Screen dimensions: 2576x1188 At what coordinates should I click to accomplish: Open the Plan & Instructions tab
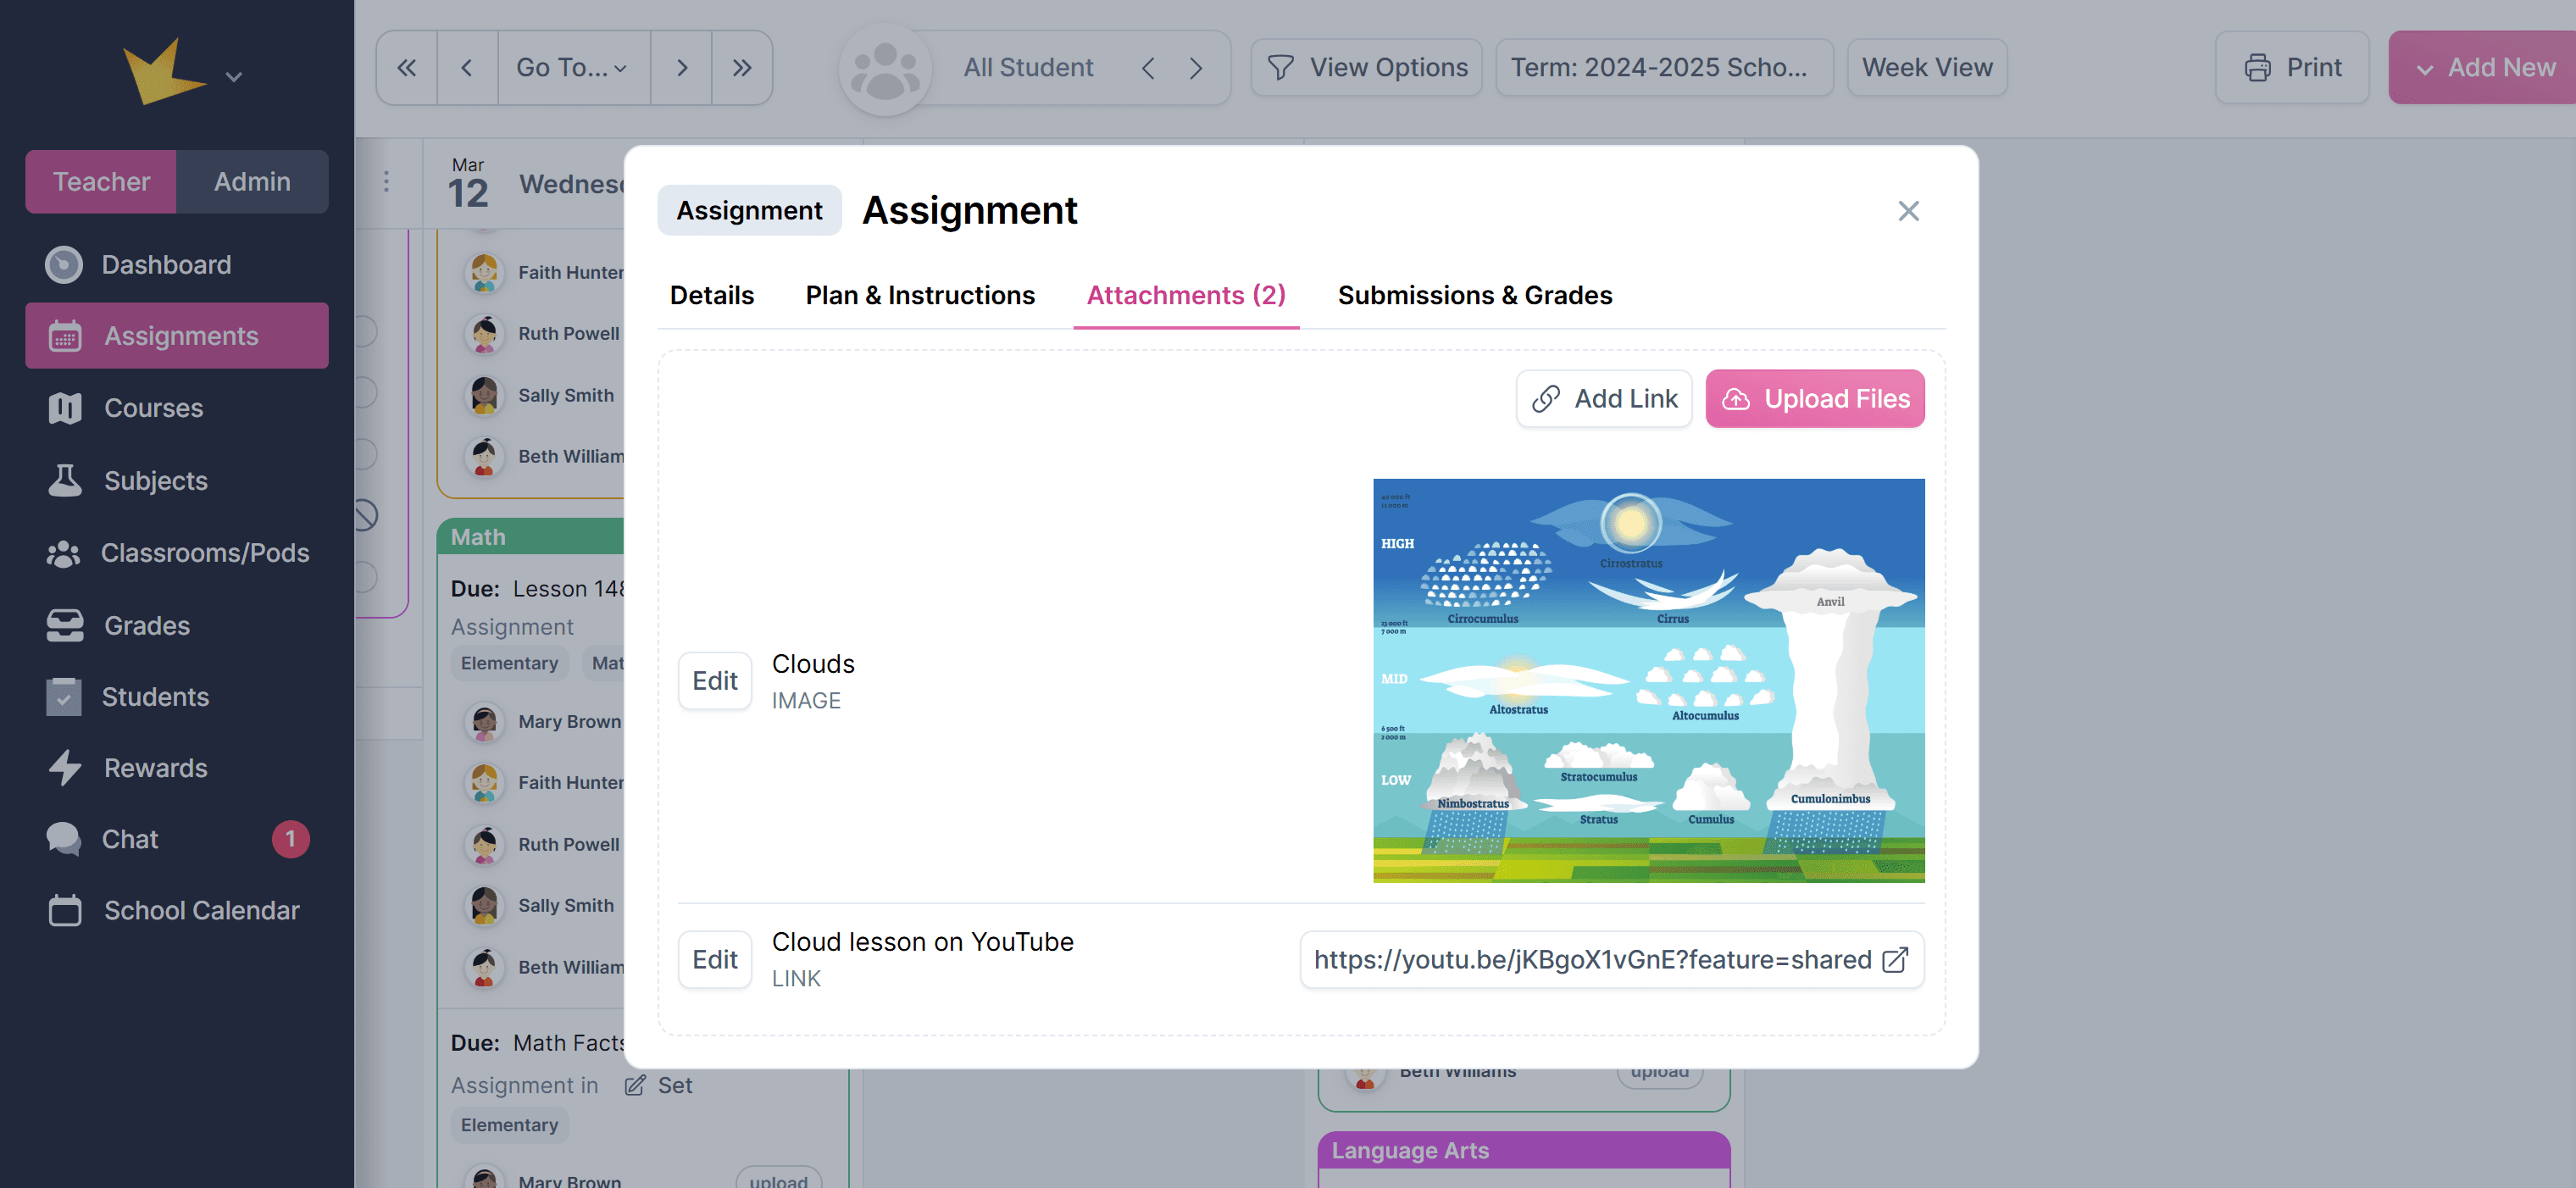coord(919,295)
